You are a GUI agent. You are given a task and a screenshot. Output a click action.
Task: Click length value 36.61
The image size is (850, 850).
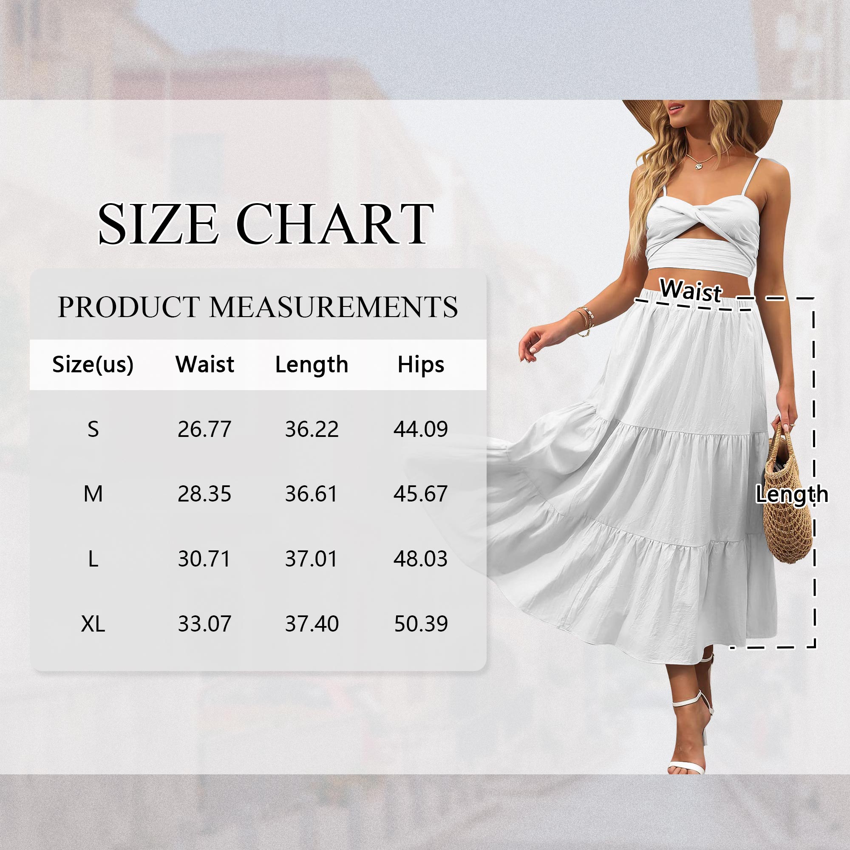pos(311,493)
